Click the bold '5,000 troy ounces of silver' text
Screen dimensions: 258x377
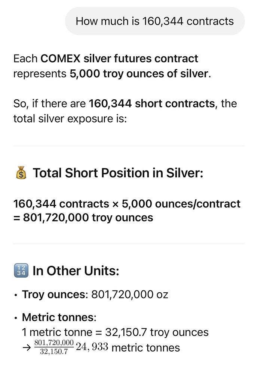point(138,74)
